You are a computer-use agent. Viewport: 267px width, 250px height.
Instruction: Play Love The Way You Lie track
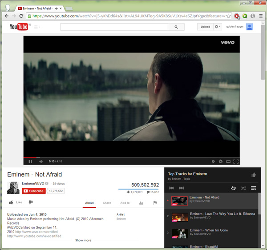tap(211, 217)
